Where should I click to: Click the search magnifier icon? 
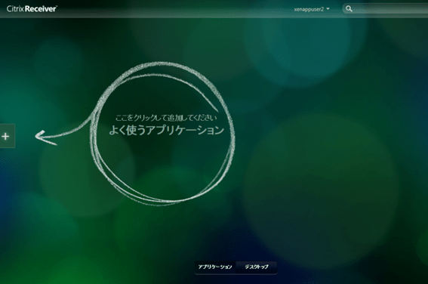[349, 9]
